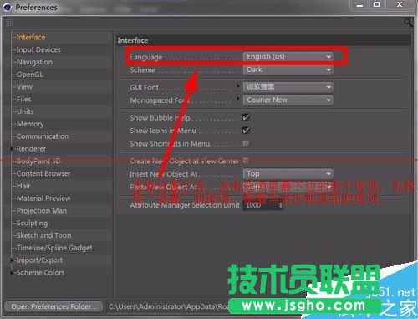The height and width of the screenshot is (319, 418).
Task: Open the Navigation preferences
Action: (x=34, y=62)
